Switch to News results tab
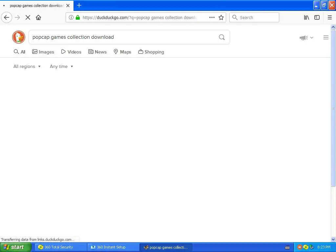This screenshot has height=252, width=336. coord(97,52)
